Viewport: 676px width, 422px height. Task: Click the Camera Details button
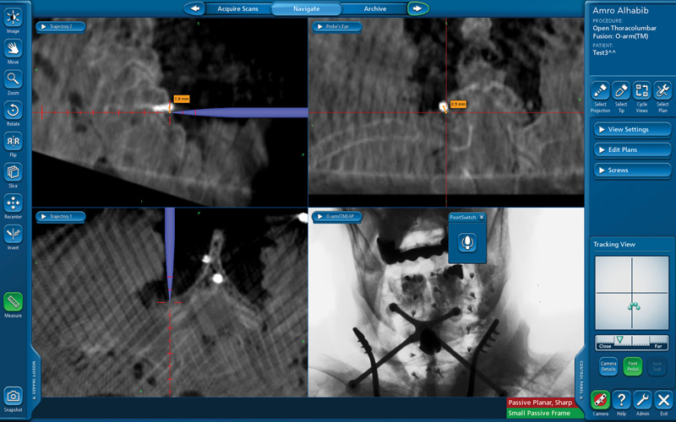(x=608, y=366)
